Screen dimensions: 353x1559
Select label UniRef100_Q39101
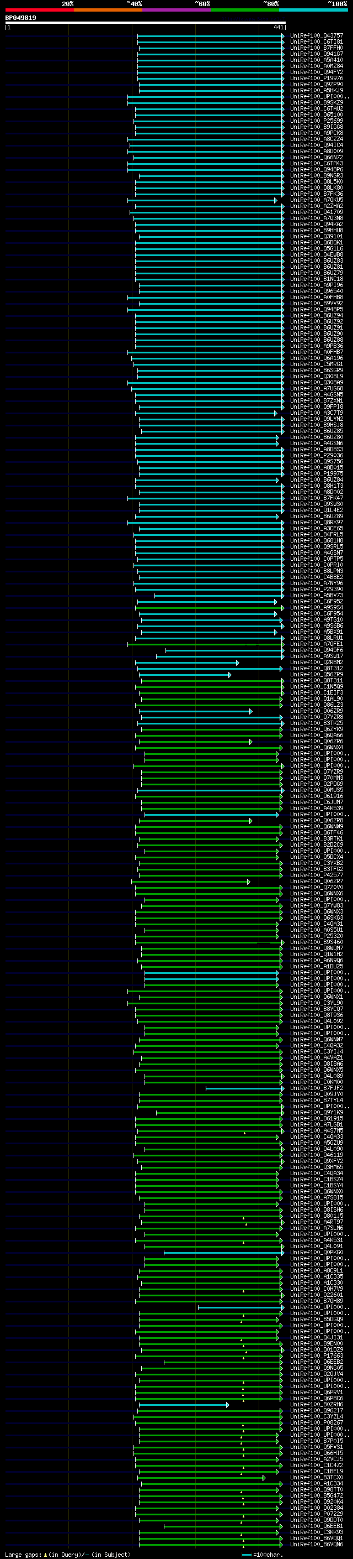tap(316, 237)
